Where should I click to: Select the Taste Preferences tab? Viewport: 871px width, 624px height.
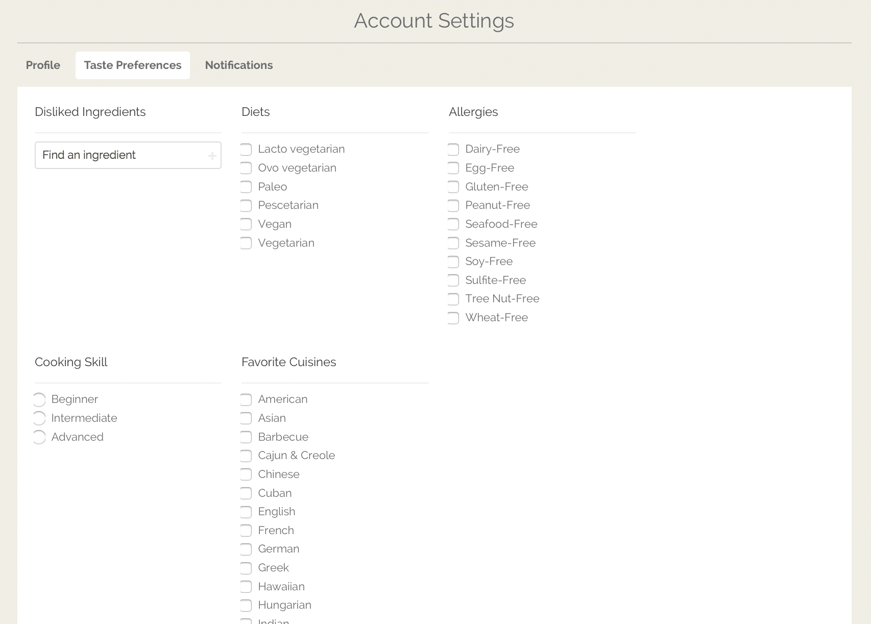click(x=132, y=65)
